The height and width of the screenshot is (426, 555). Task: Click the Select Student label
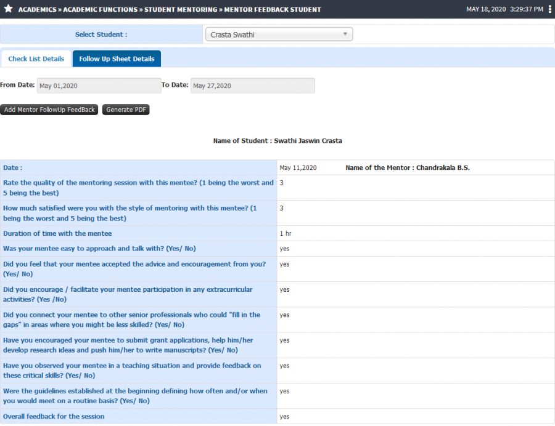(x=101, y=34)
